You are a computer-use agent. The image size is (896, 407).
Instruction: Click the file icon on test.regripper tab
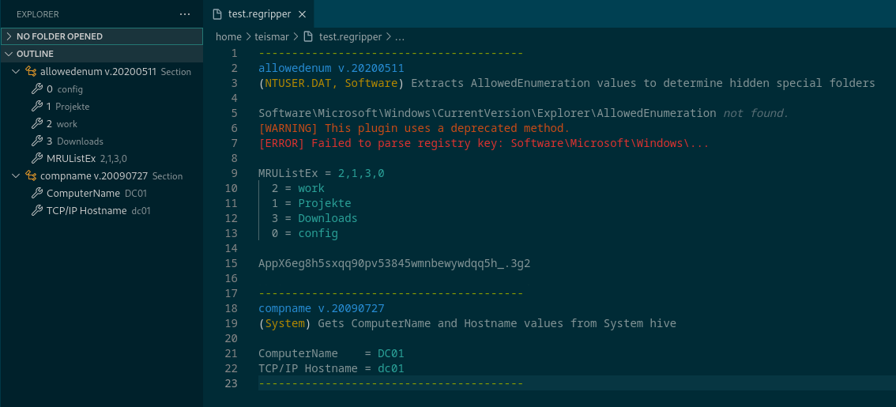tap(217, 14)
